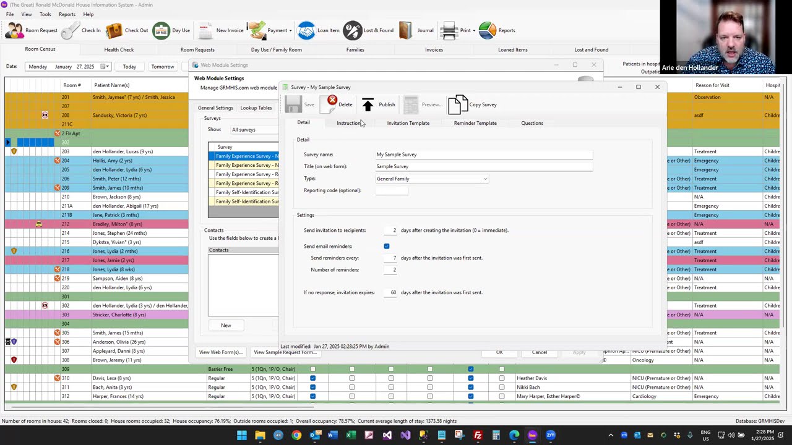Click the Send reminders every days field
792x445 pixels.
(390, 258)
